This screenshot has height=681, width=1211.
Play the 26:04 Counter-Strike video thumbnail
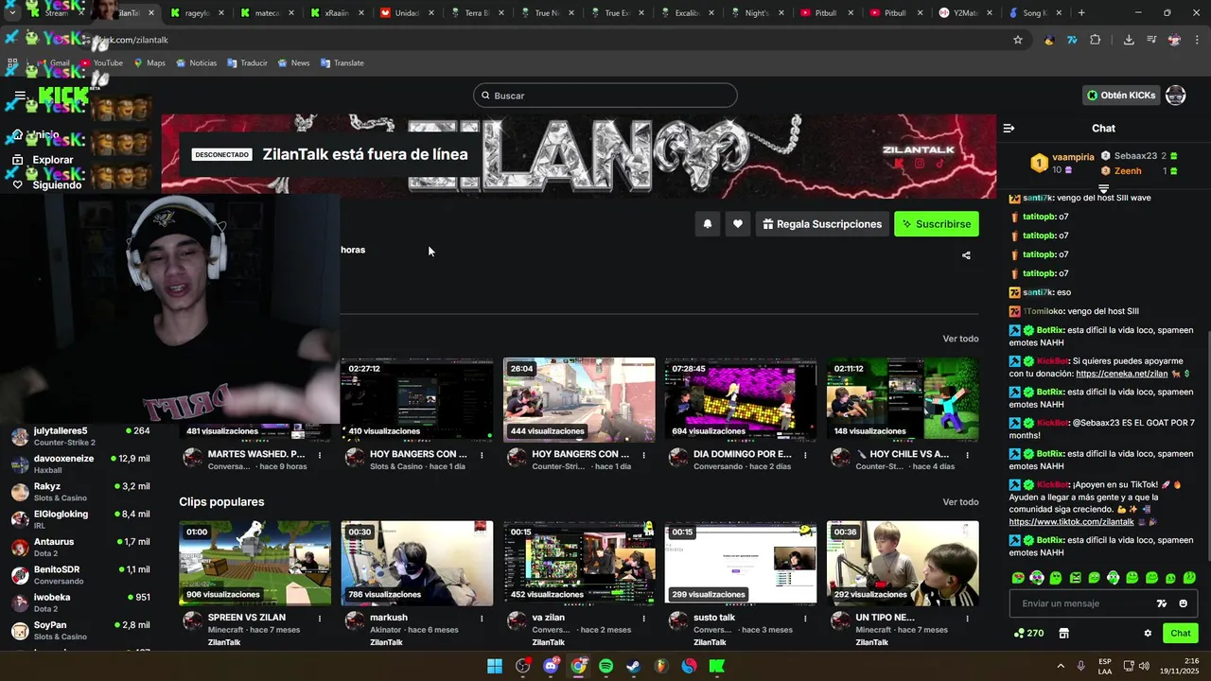(x=579, y=399)
